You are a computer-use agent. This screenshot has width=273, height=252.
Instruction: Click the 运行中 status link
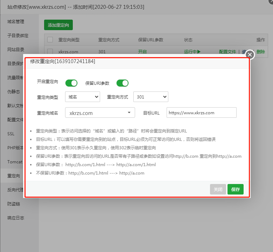tap(192, 52)
